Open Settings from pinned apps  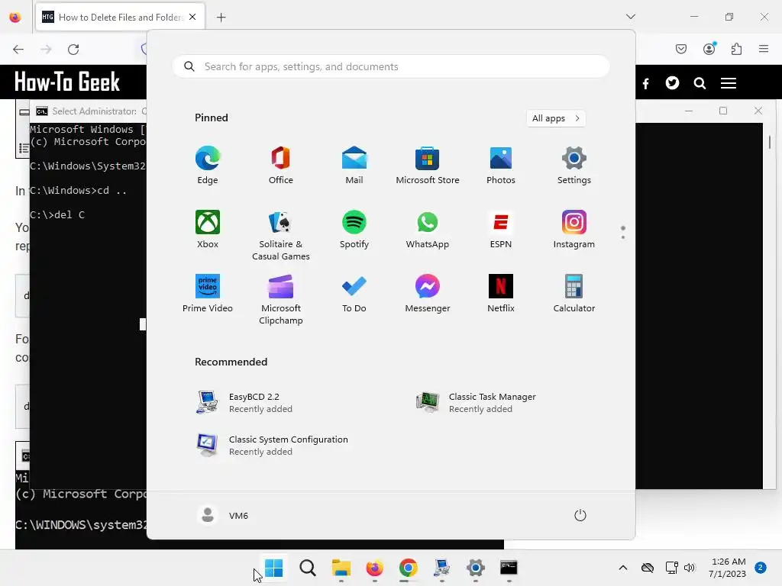pyautogui.click(x=574, y=165)
